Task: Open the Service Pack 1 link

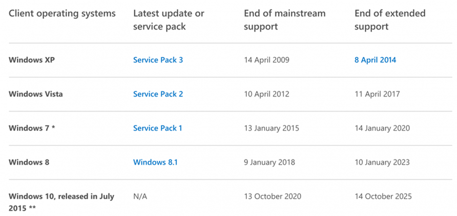Action: point(158,128)
